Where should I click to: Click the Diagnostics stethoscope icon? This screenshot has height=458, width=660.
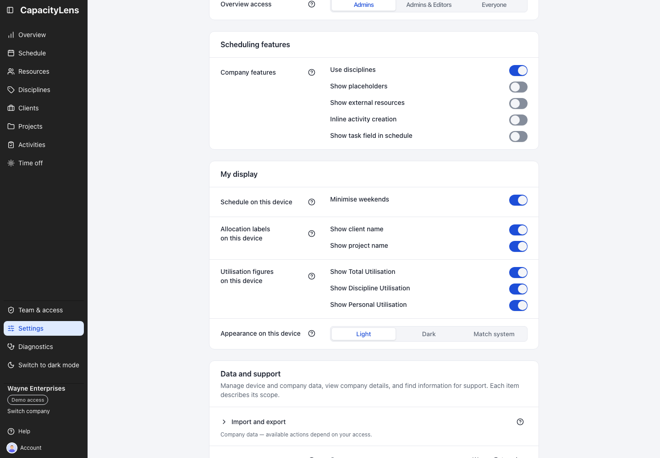click(11, 347)
